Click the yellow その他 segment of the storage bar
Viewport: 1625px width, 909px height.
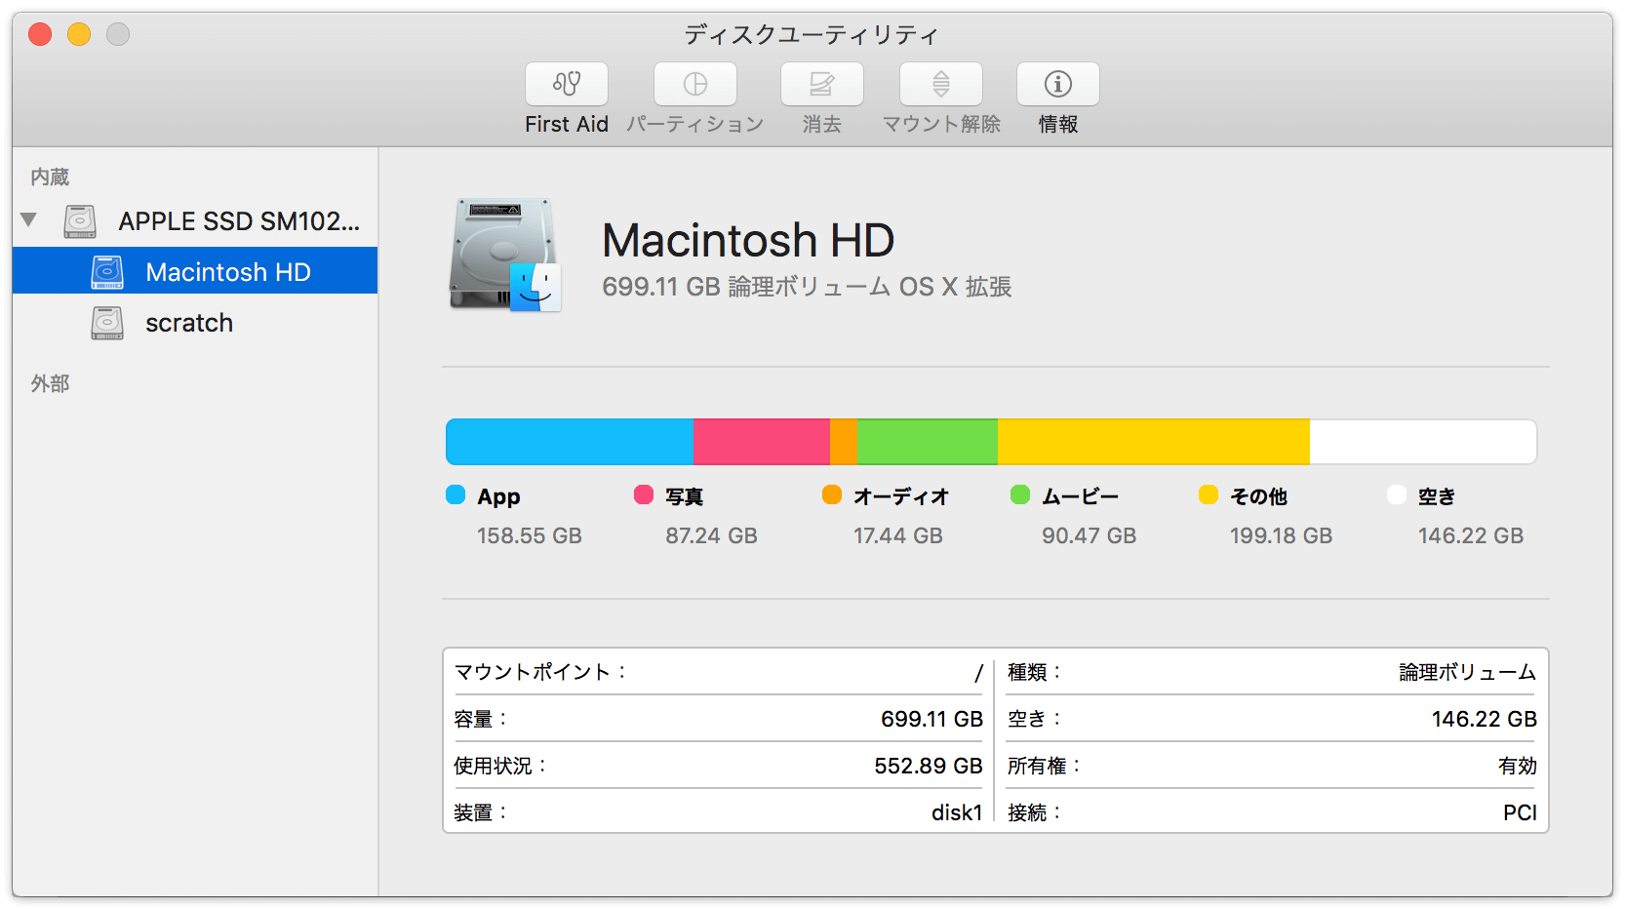1154,442
